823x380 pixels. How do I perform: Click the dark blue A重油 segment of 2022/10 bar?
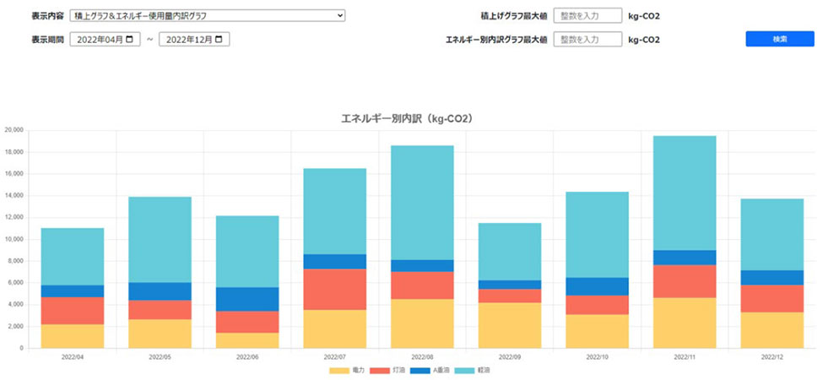tap(597, 286)
